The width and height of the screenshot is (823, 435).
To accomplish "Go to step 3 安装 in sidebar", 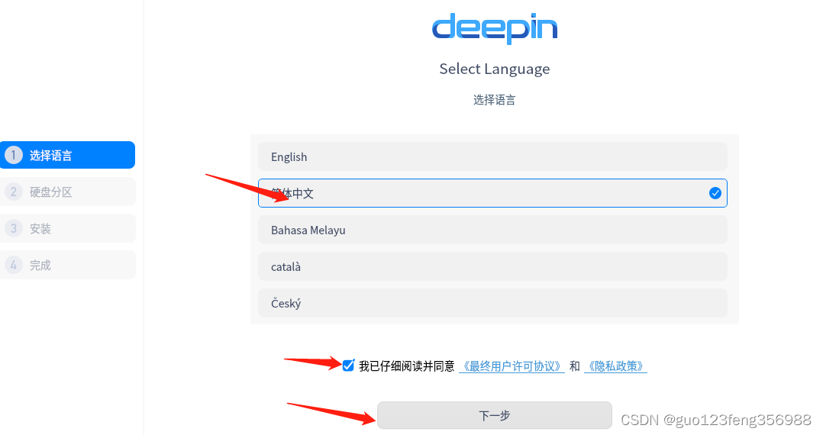I will [67, 228].
